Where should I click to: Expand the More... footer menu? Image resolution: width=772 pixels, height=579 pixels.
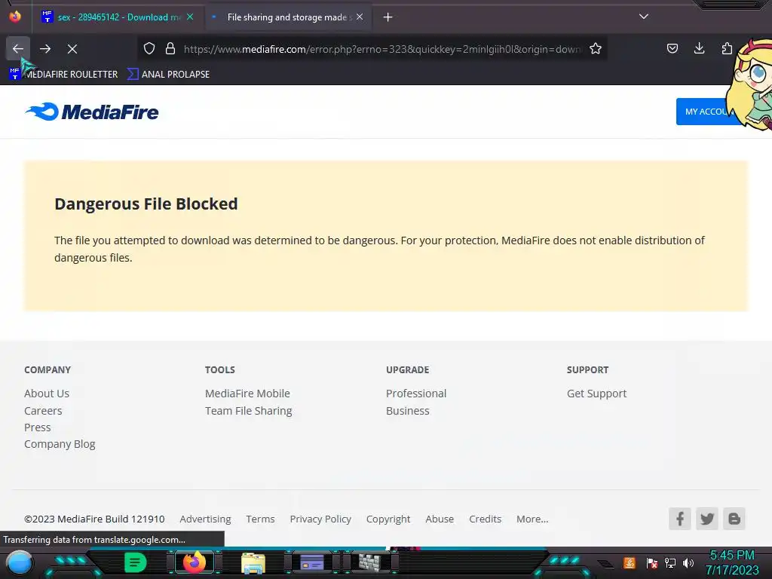coord(532,519)
